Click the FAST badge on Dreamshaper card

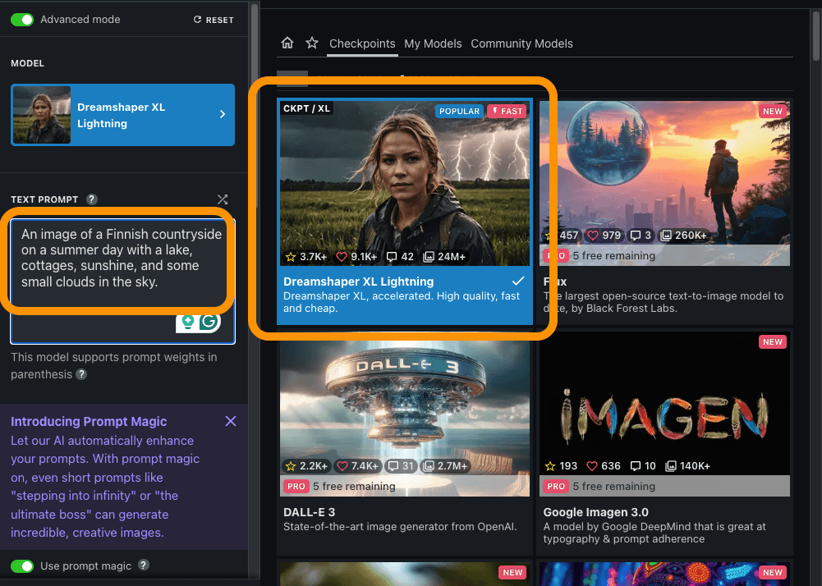[x=507, y=111]
